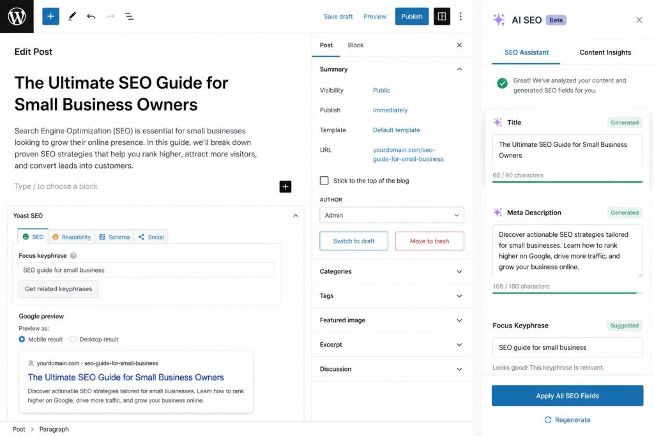Select the pencil edit tool
The height and width of the screenshot is (436, 654).
[72, 16]
